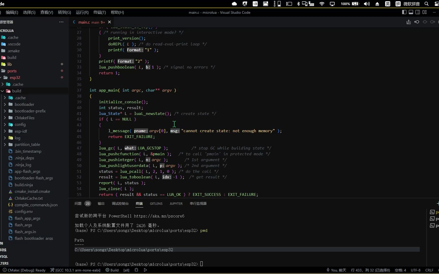
Task: Toggle the bottom panel visibility
Action: point(411,12)
